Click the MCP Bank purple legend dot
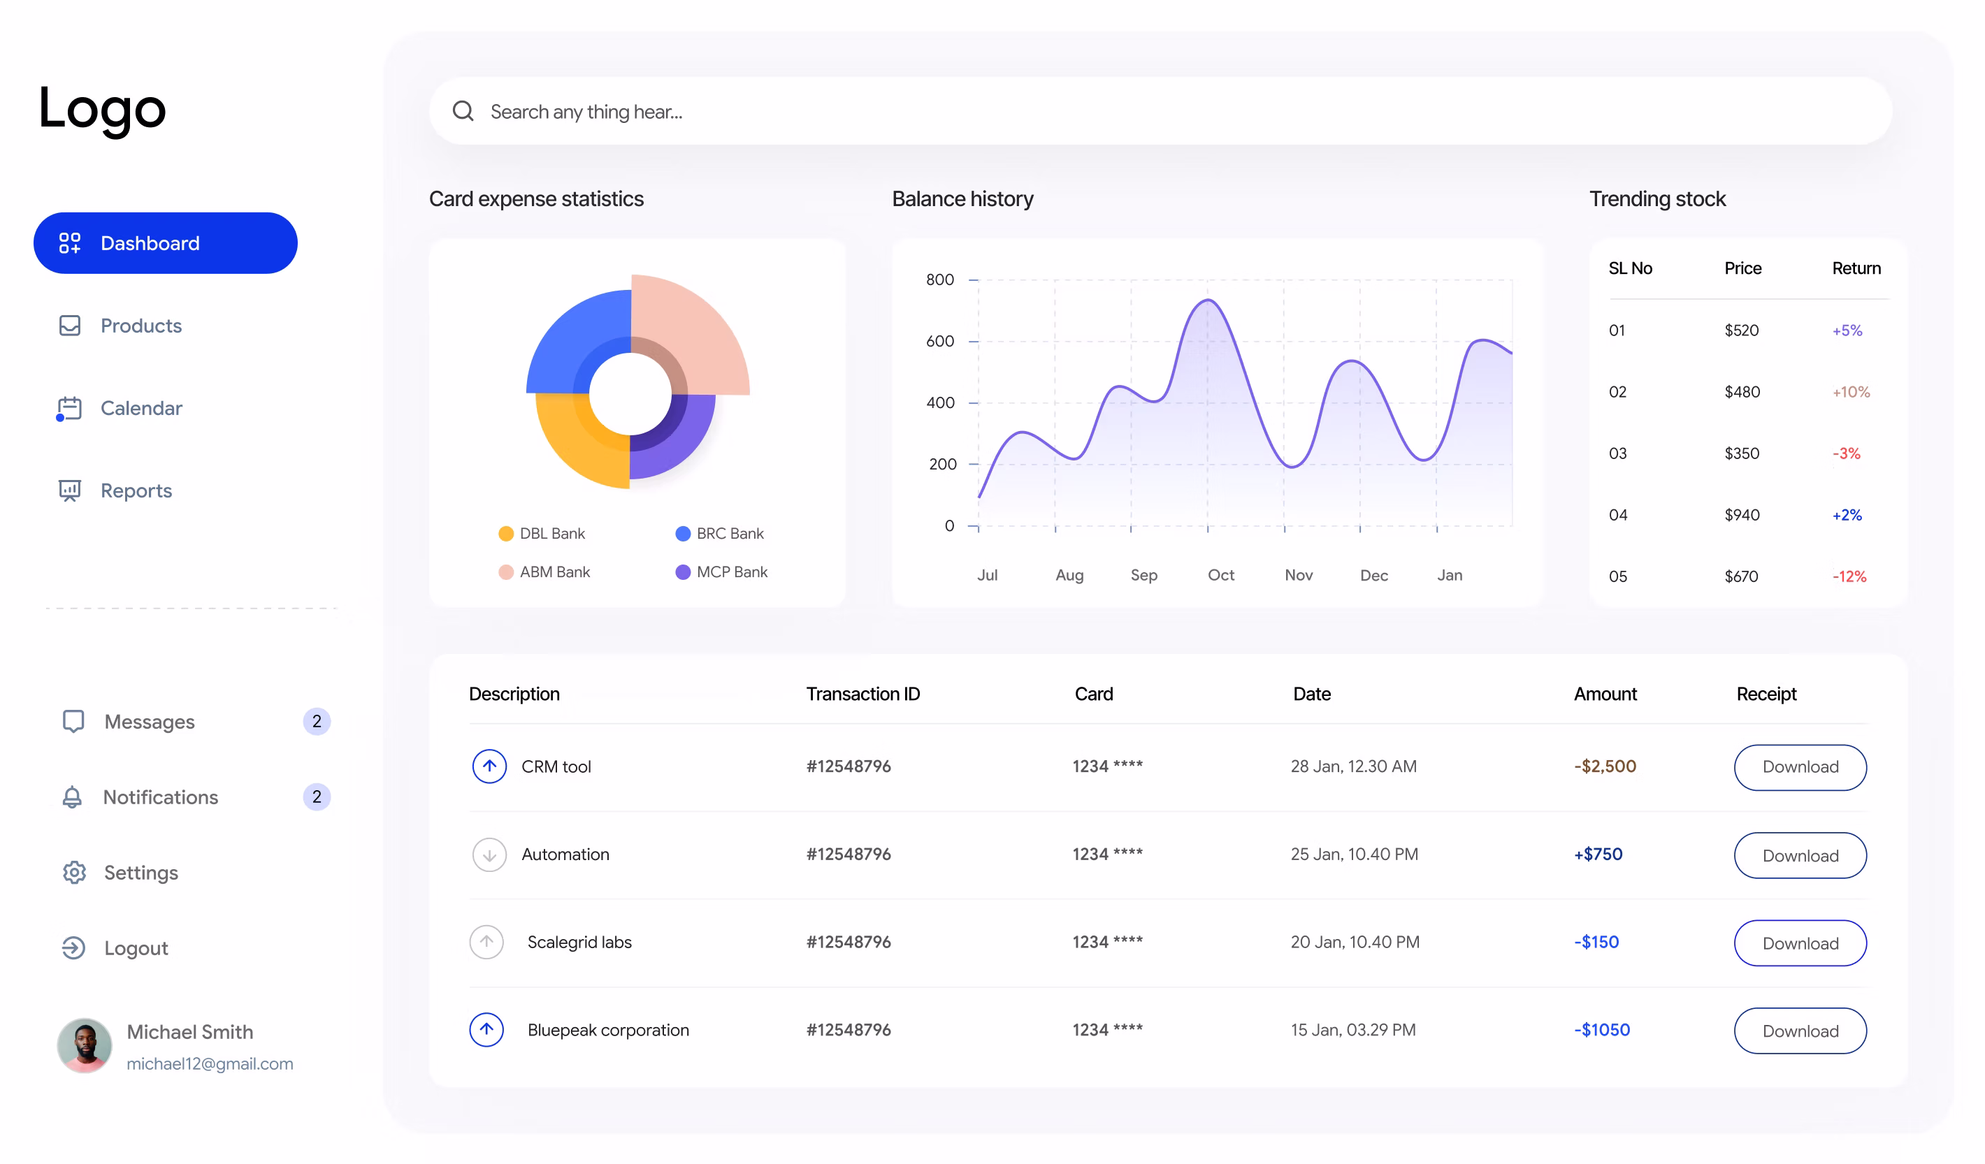Image resolution: width=1985 pixels, height=1164 pixels. [683, 572]
